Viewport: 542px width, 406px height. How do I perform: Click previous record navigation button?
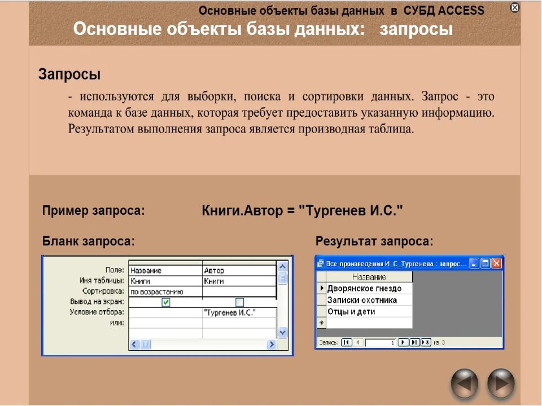(358, 342)
